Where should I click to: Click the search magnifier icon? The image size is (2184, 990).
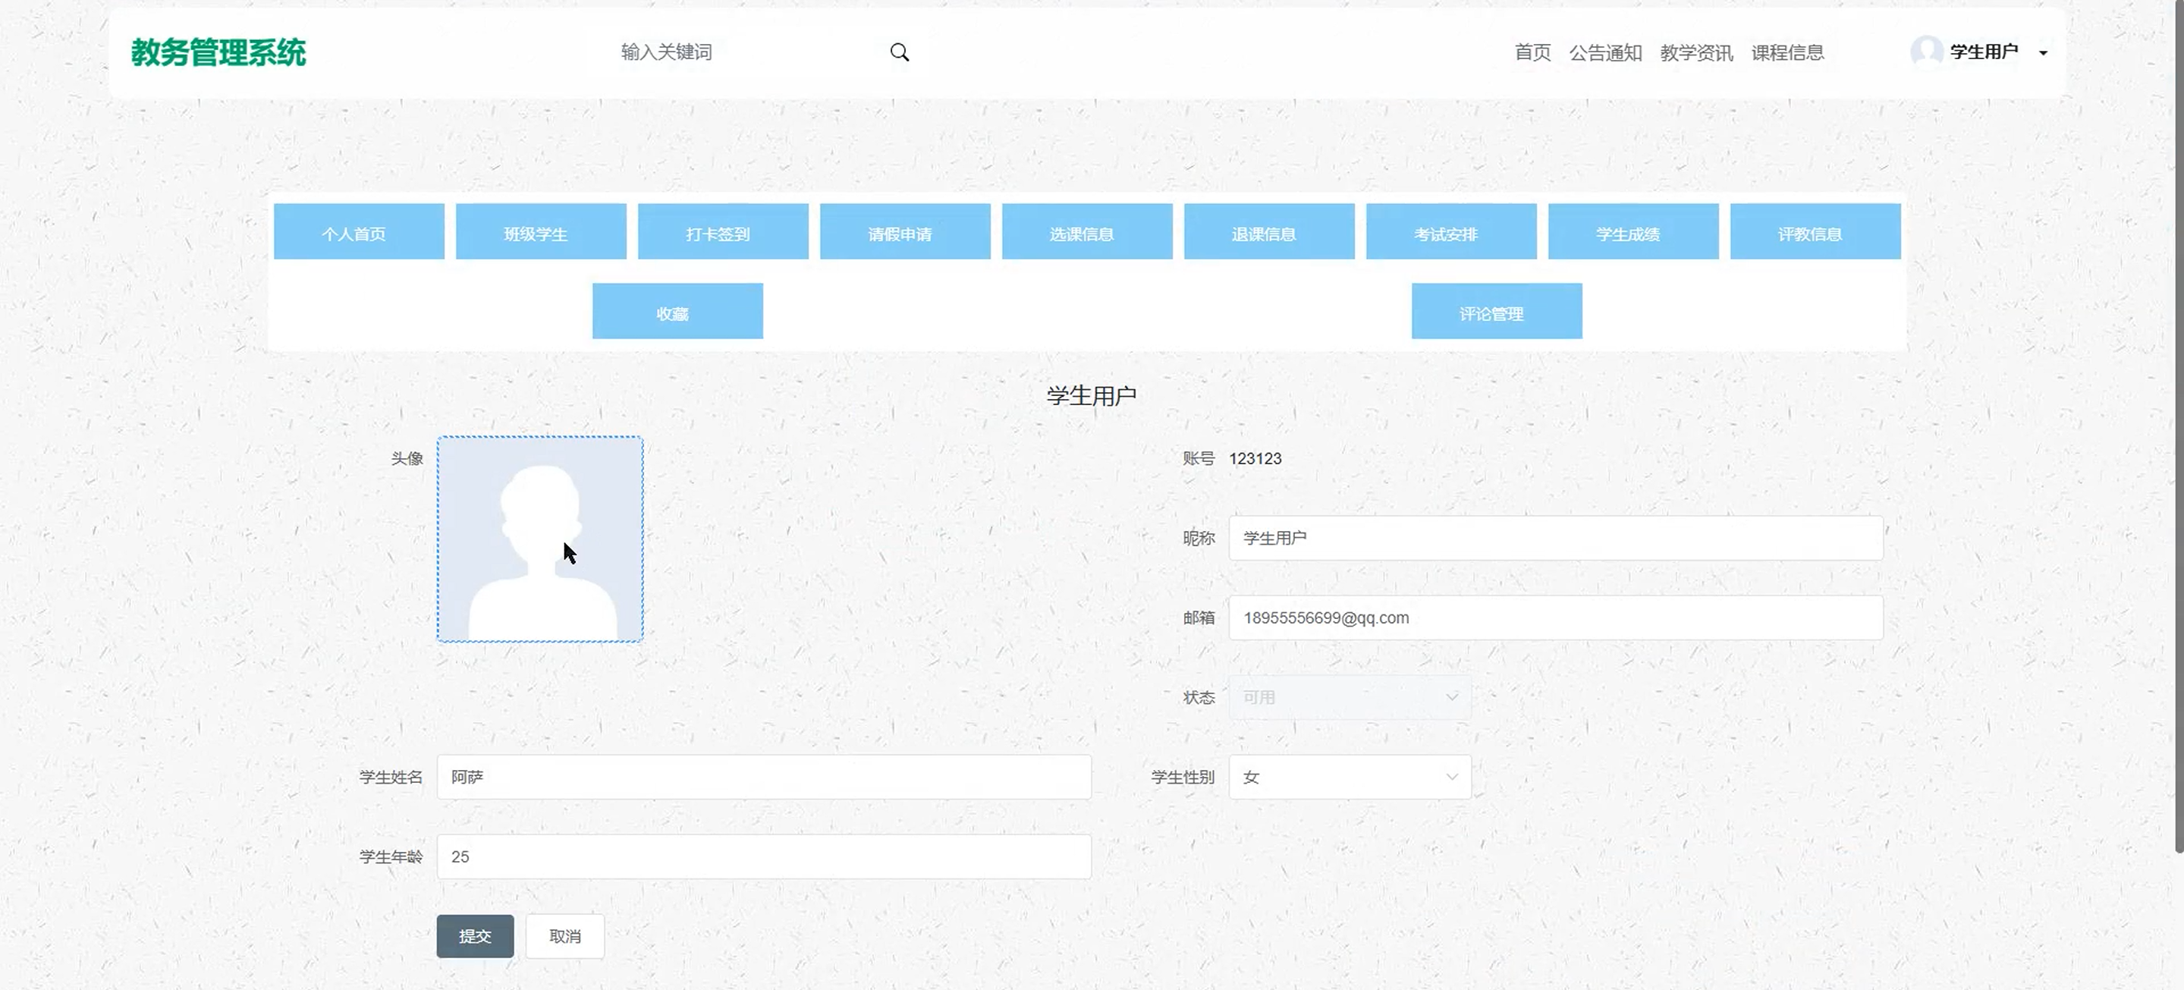coord(900,52)
